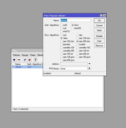Enable item with blue checkmark icon
Viewport: 126px width, 128px height.
point(25,60)
